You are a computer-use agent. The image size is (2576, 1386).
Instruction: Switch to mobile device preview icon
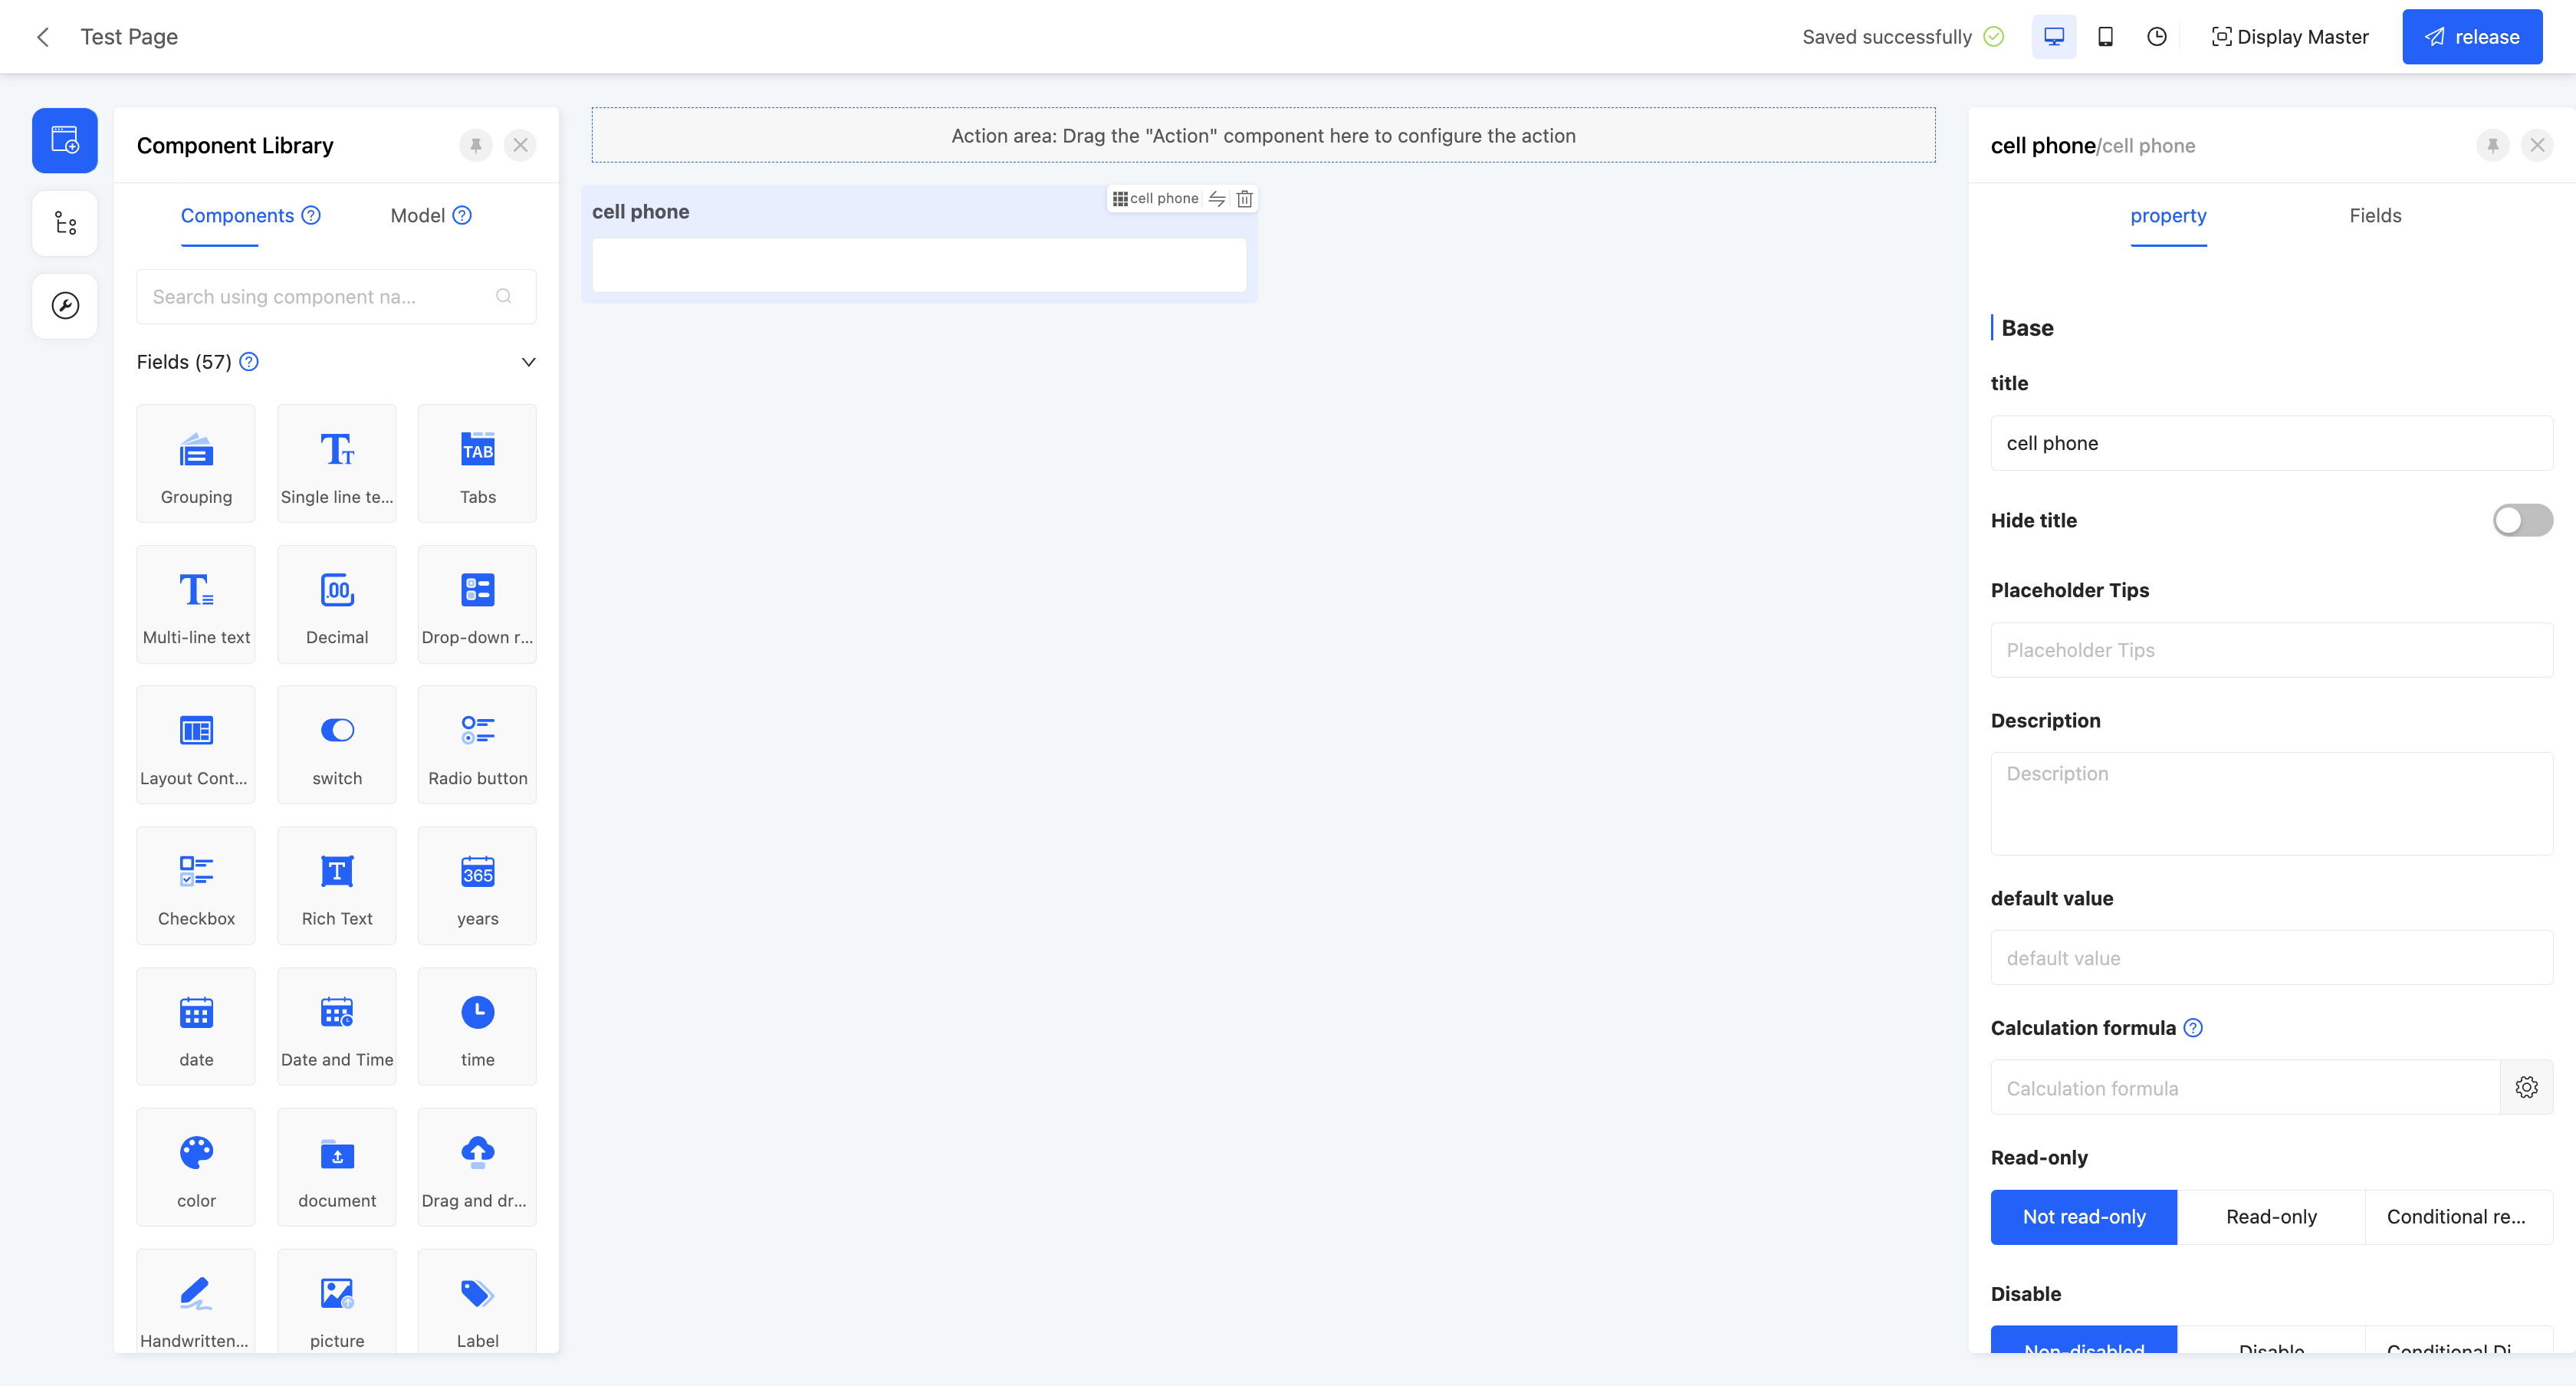tap(2105, 37)
